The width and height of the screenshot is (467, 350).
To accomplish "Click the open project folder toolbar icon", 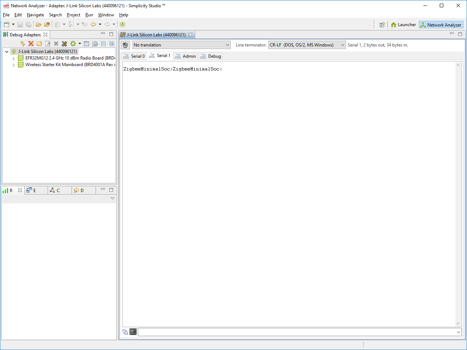I will tap(47, 24).
